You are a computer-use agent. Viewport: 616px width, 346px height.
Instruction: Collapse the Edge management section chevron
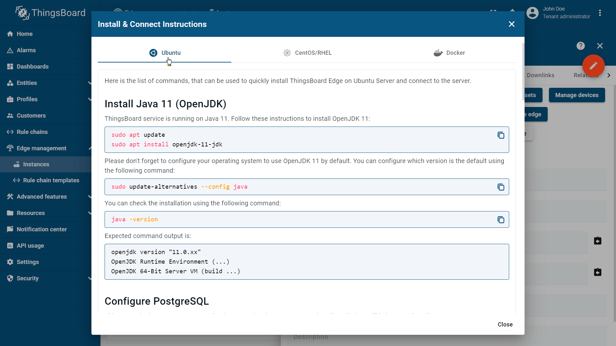90,148
